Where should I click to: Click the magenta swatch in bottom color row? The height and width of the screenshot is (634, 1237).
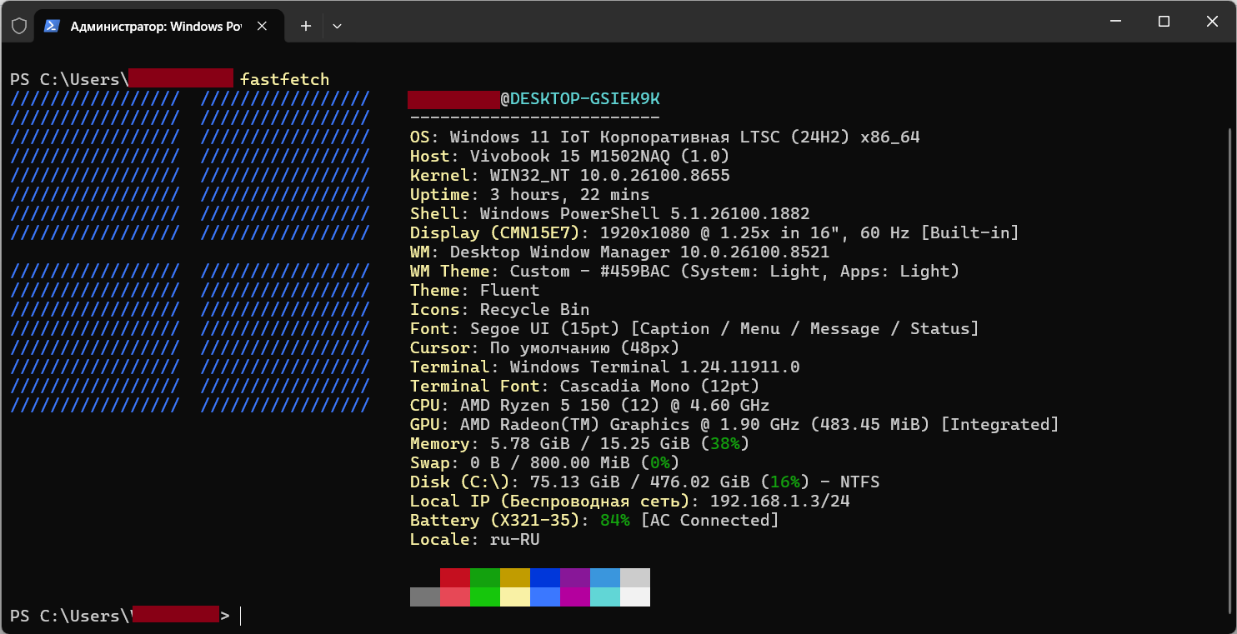click(x=575, y=597)
